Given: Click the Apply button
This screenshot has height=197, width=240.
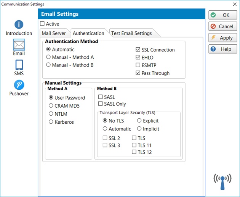Looking at the screenshot, I should [223, 38].
